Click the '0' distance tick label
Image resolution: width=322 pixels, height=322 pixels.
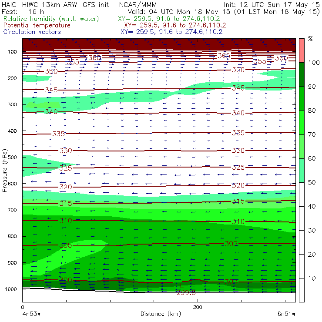pyautogui.click(x=22, y=307)
